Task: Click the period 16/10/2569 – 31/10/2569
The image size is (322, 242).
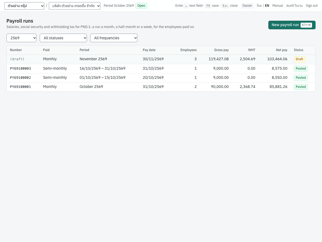Action: point(103,69)
